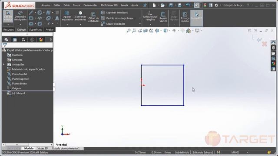This screenshot has height=156, width=278.
Task: Switch to the Superfícies tab
Action: (35, 30)
